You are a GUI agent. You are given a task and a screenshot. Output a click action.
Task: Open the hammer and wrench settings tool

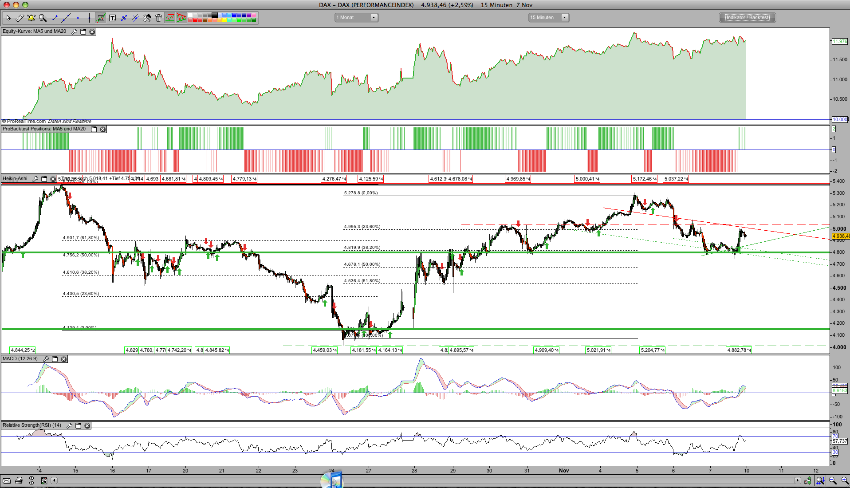(x=147, y=18)
